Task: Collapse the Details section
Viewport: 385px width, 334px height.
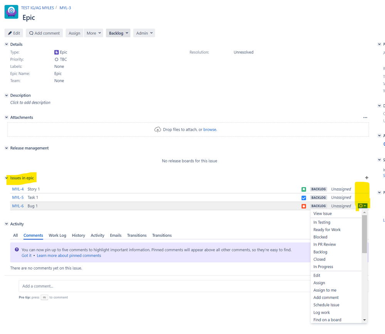Action: click(x=6, y=44)
